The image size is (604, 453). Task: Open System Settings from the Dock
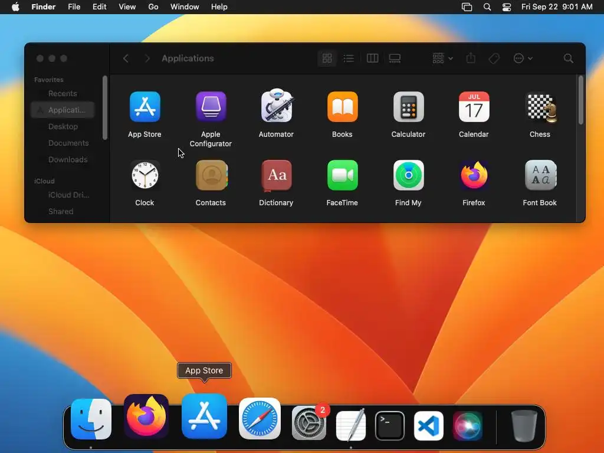[310, 422]
